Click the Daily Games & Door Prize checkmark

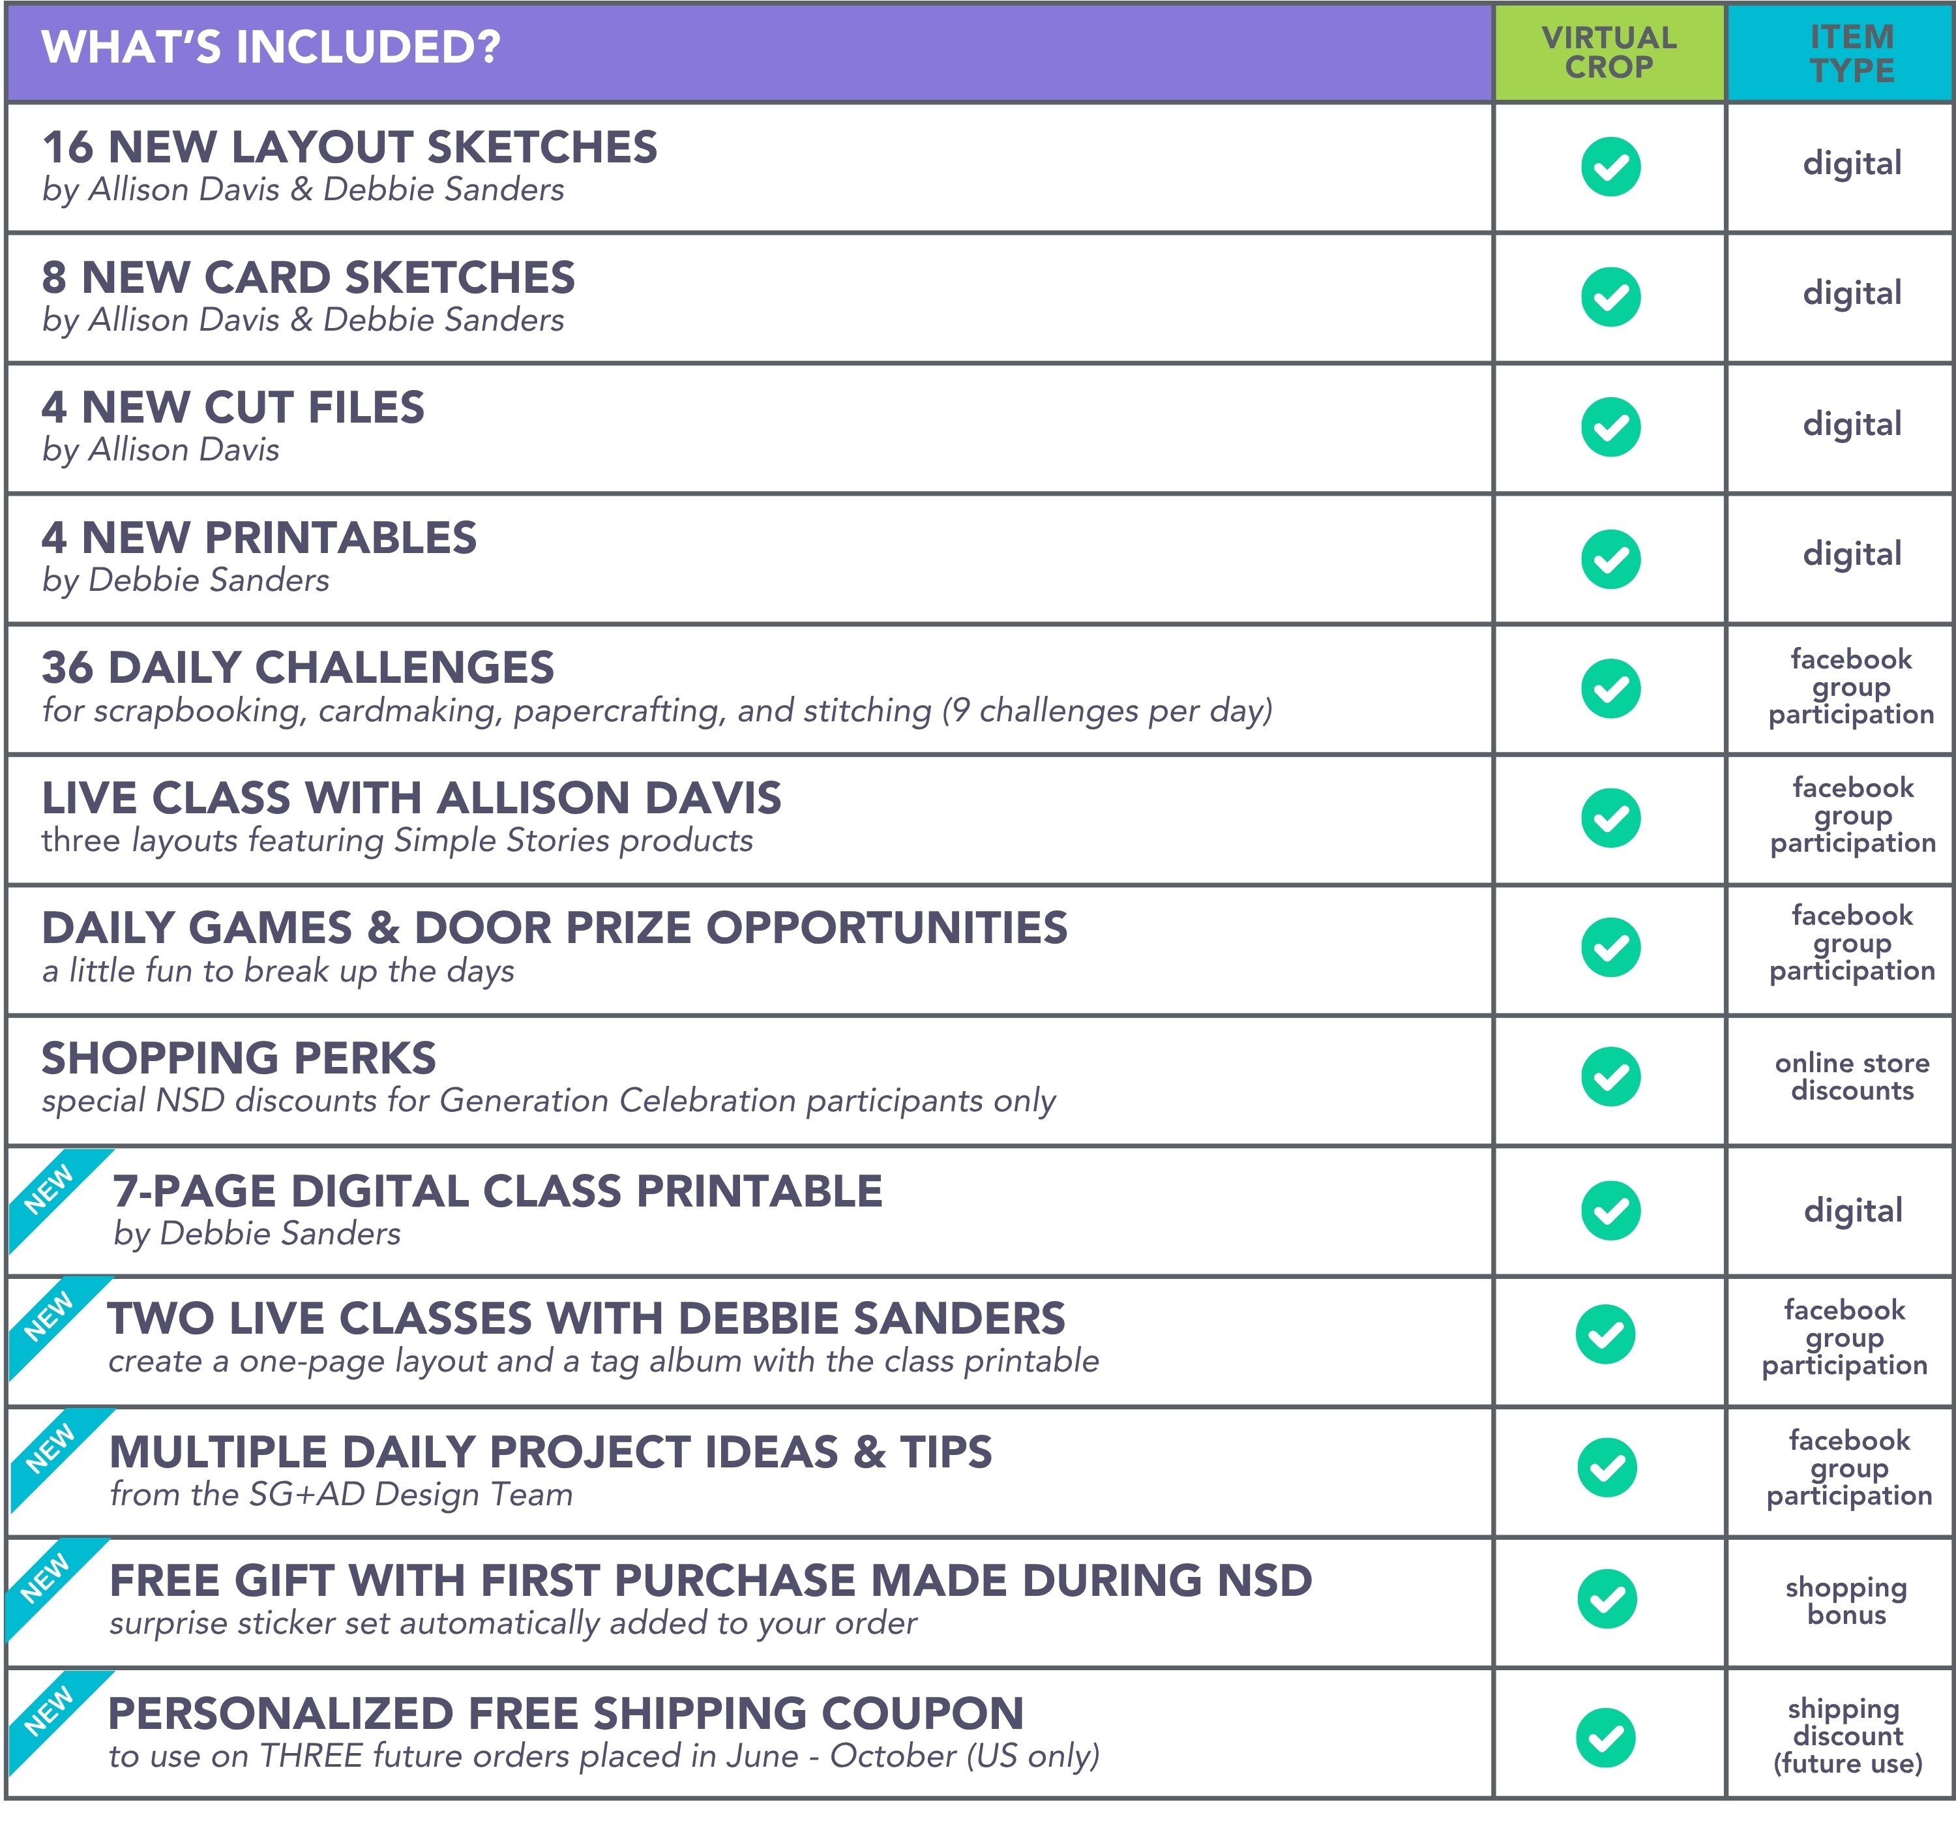tap(1610, 947)
